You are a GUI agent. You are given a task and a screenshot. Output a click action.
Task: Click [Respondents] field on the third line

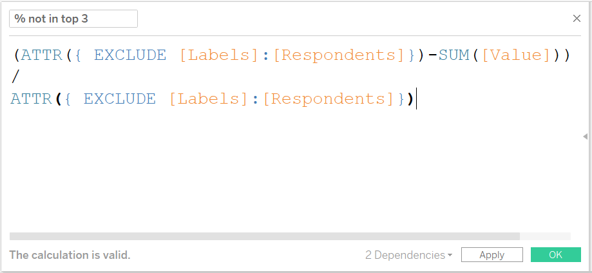click(329, 99)
